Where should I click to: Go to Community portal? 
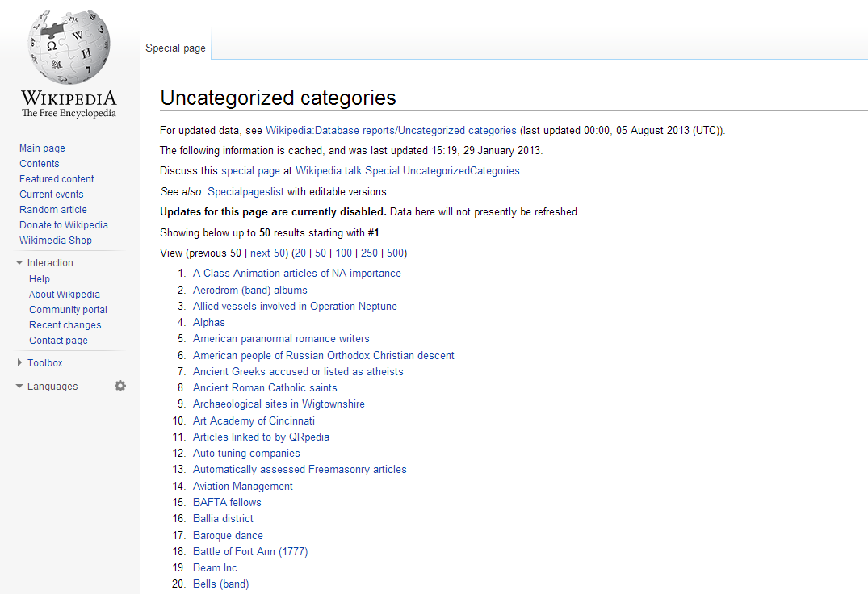68,310
